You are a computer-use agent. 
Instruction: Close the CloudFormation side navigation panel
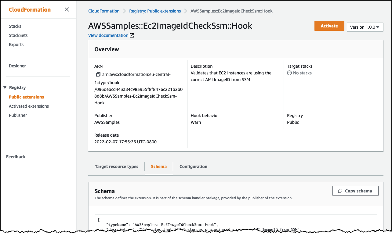tap(67, 9)
